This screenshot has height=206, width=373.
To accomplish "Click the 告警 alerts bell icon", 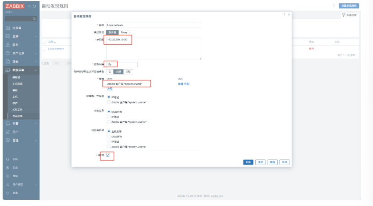I will pyautogui.click(x=8, y=123).
